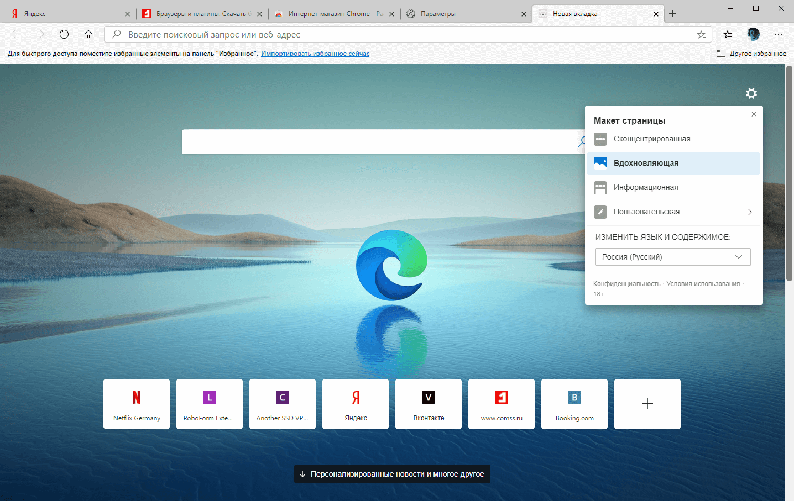Click the browser forward arrow
794x501 pixels.
(40, 34)
